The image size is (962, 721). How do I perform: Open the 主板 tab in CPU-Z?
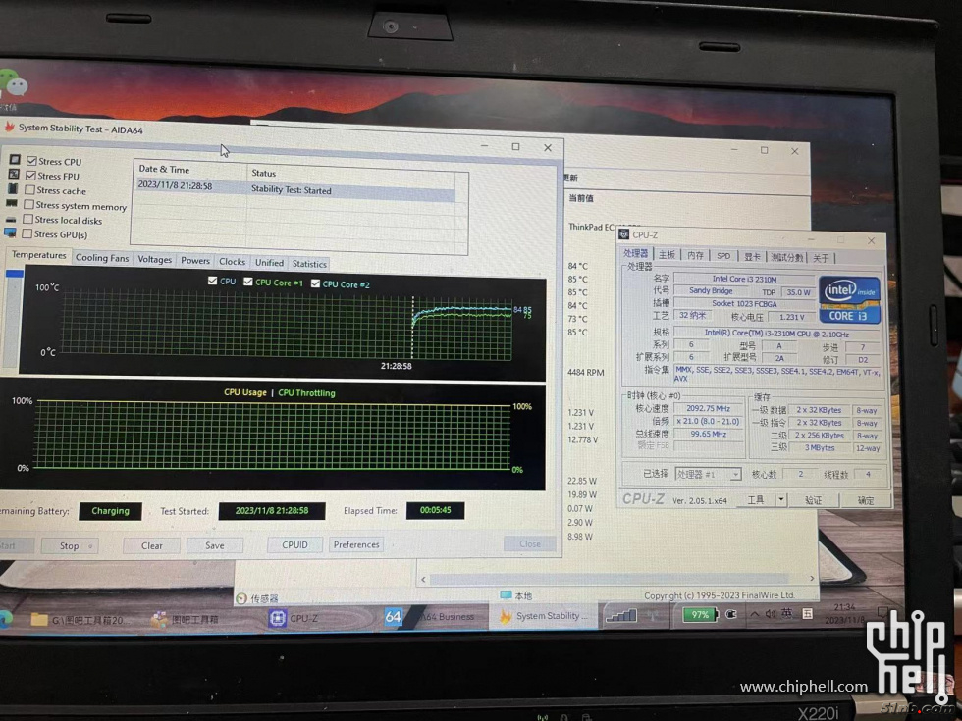pyautogui.click(x=667, y=254)
